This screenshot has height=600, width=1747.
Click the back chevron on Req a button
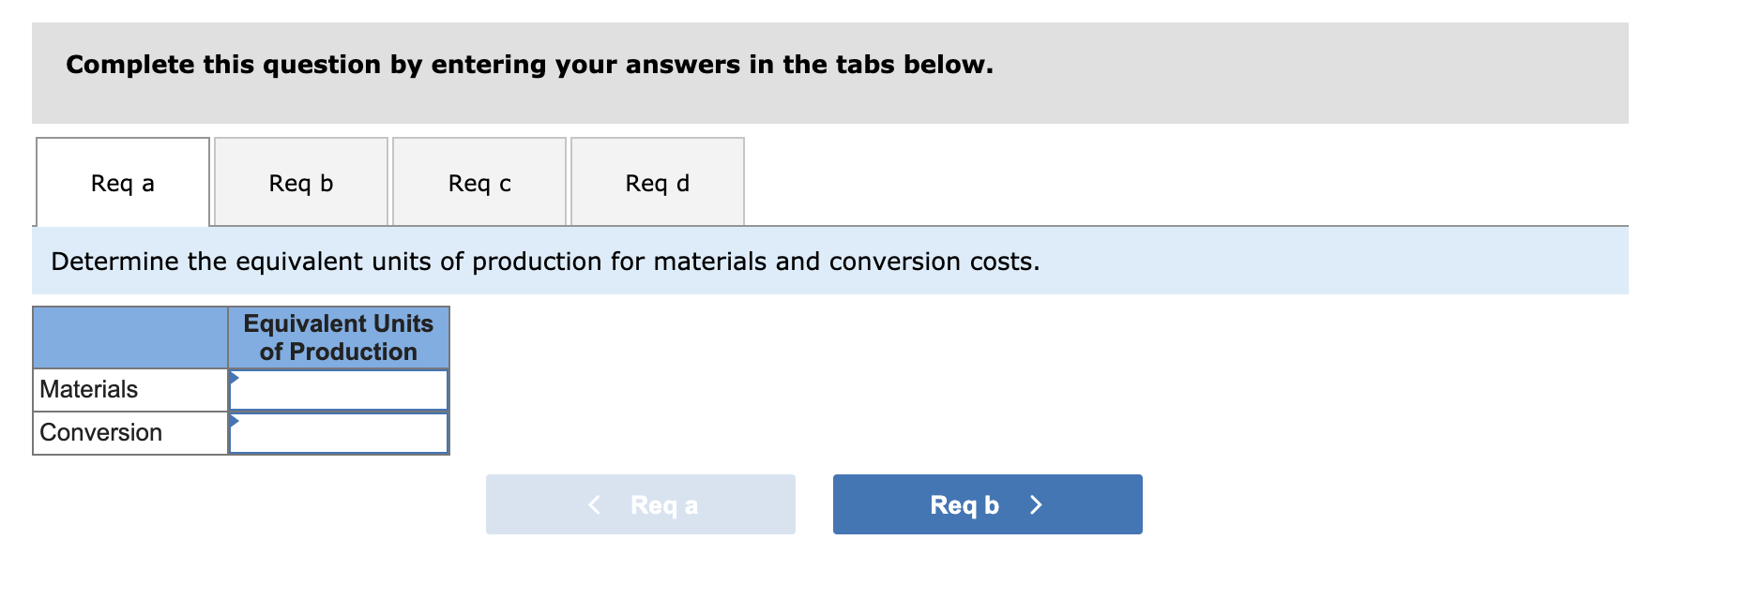pyautogui.click(x=594, y=504)
